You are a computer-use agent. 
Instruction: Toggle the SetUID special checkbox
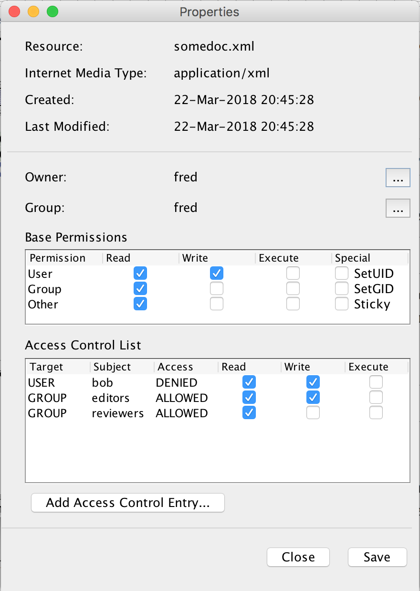coord(342,274)
